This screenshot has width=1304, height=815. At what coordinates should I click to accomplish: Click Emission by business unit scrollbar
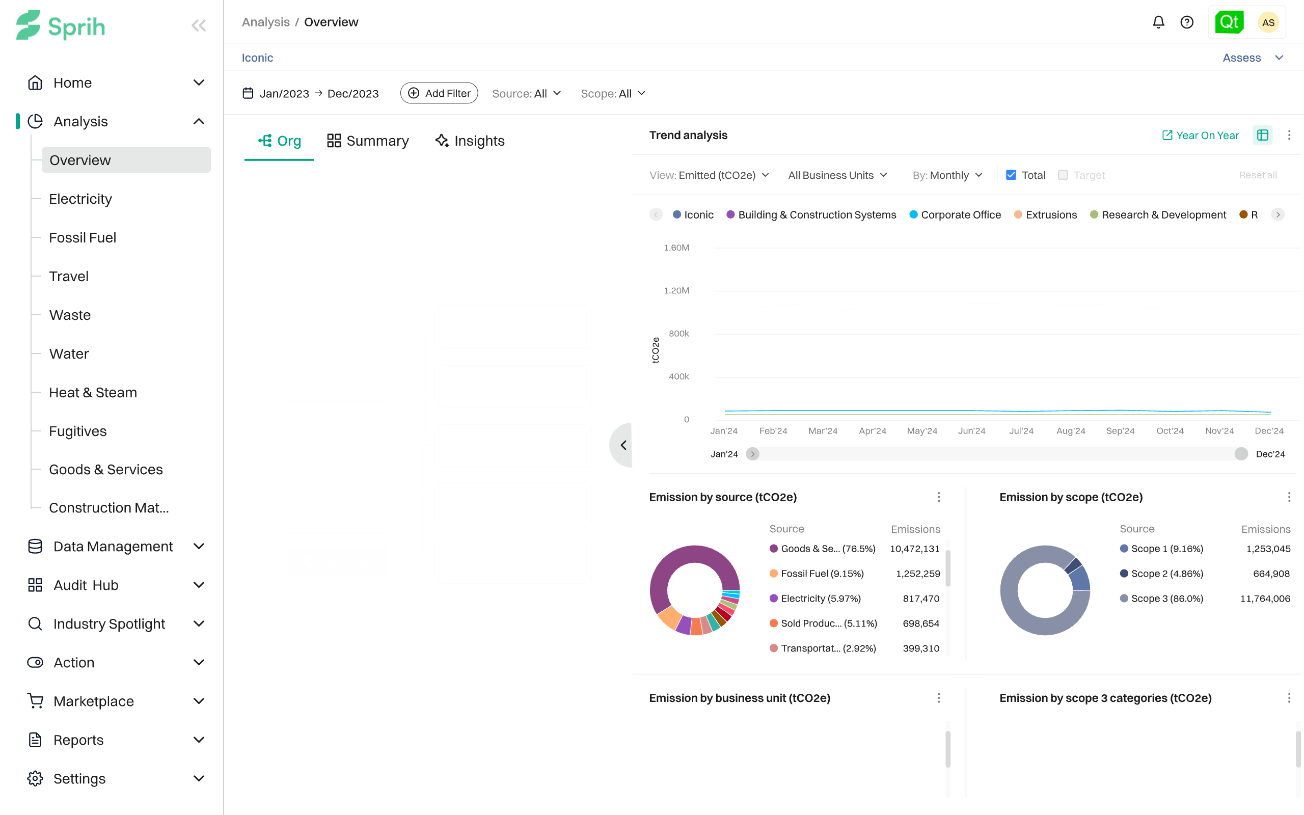click(x=948, y=749)
